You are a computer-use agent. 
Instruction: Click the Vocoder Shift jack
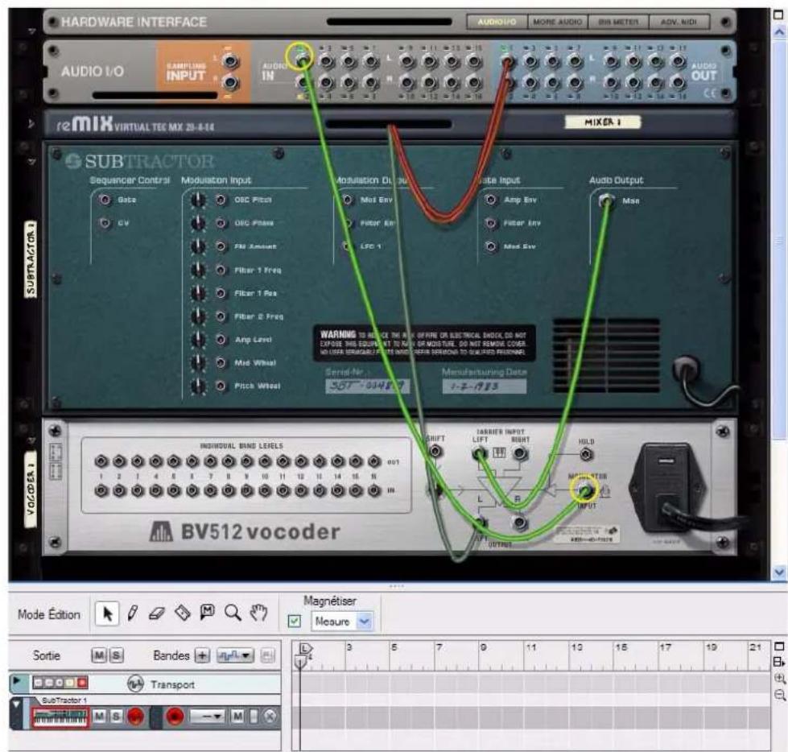[435, 452]
